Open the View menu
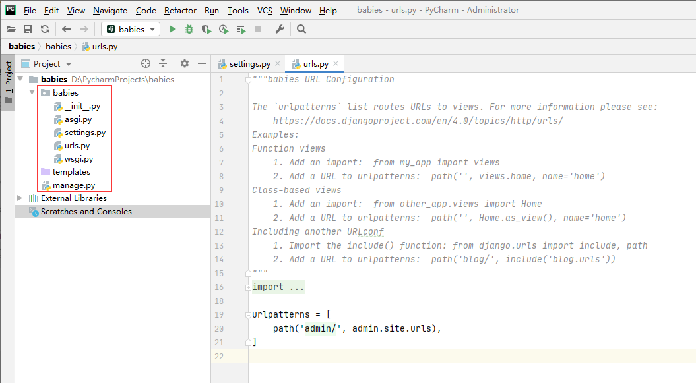696x383 pixels. click(76, 10)
